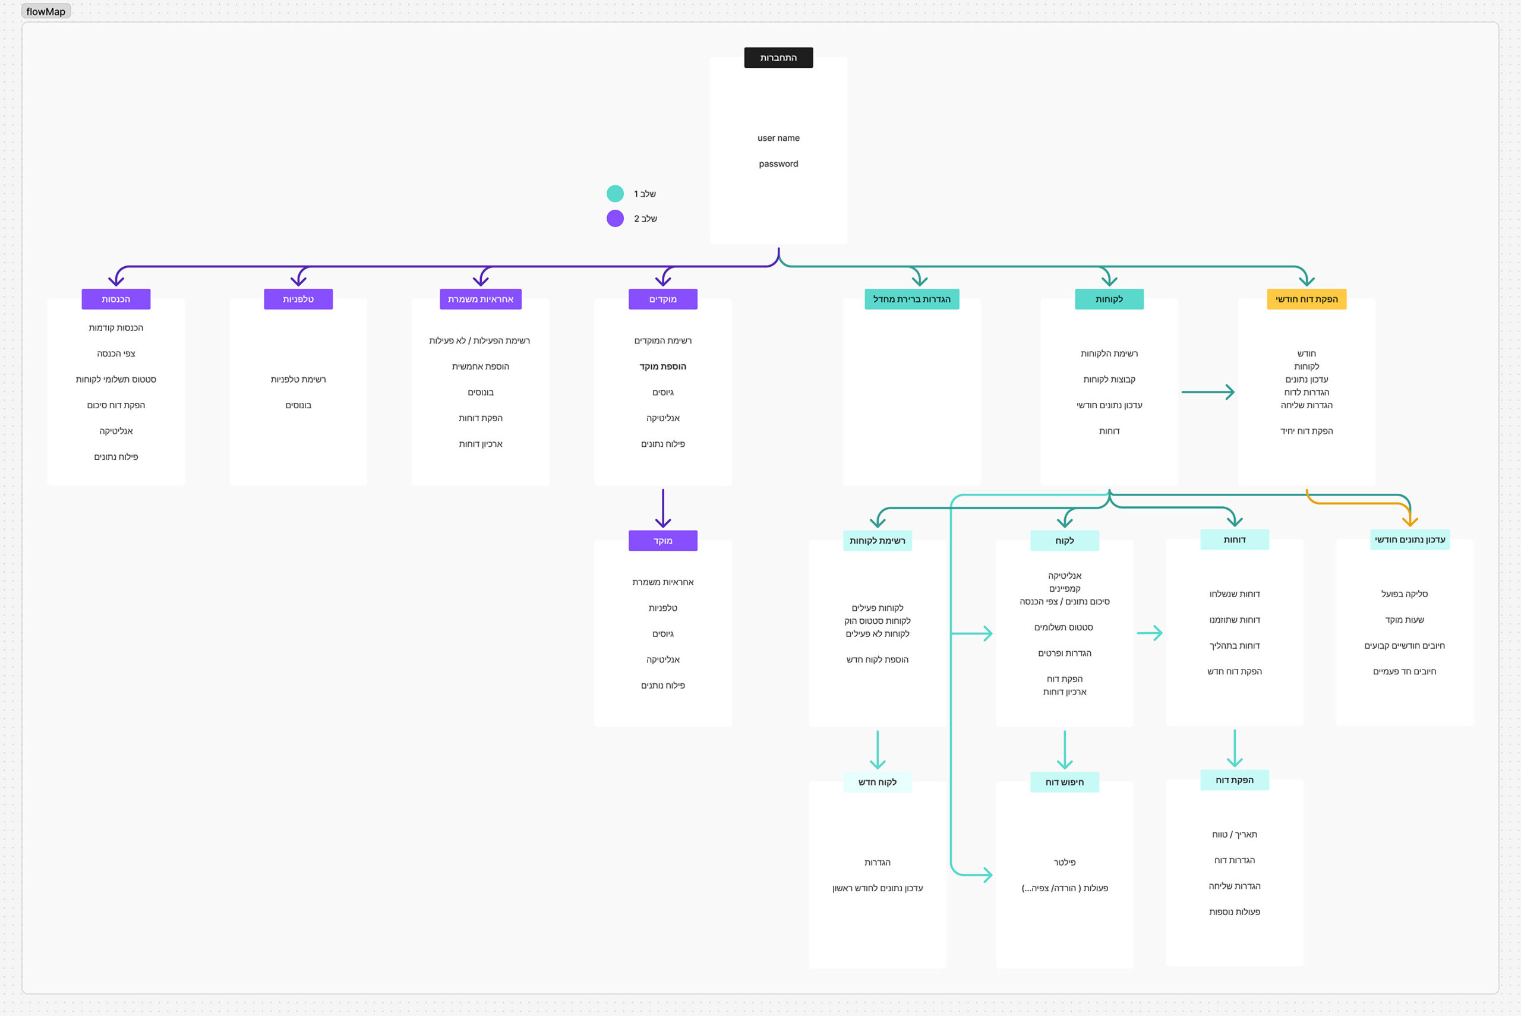This screenshot has height=1016, width=1521.
Task: Click the חיובים חודשיים קבועים text
Action: tap(1404, 646)
